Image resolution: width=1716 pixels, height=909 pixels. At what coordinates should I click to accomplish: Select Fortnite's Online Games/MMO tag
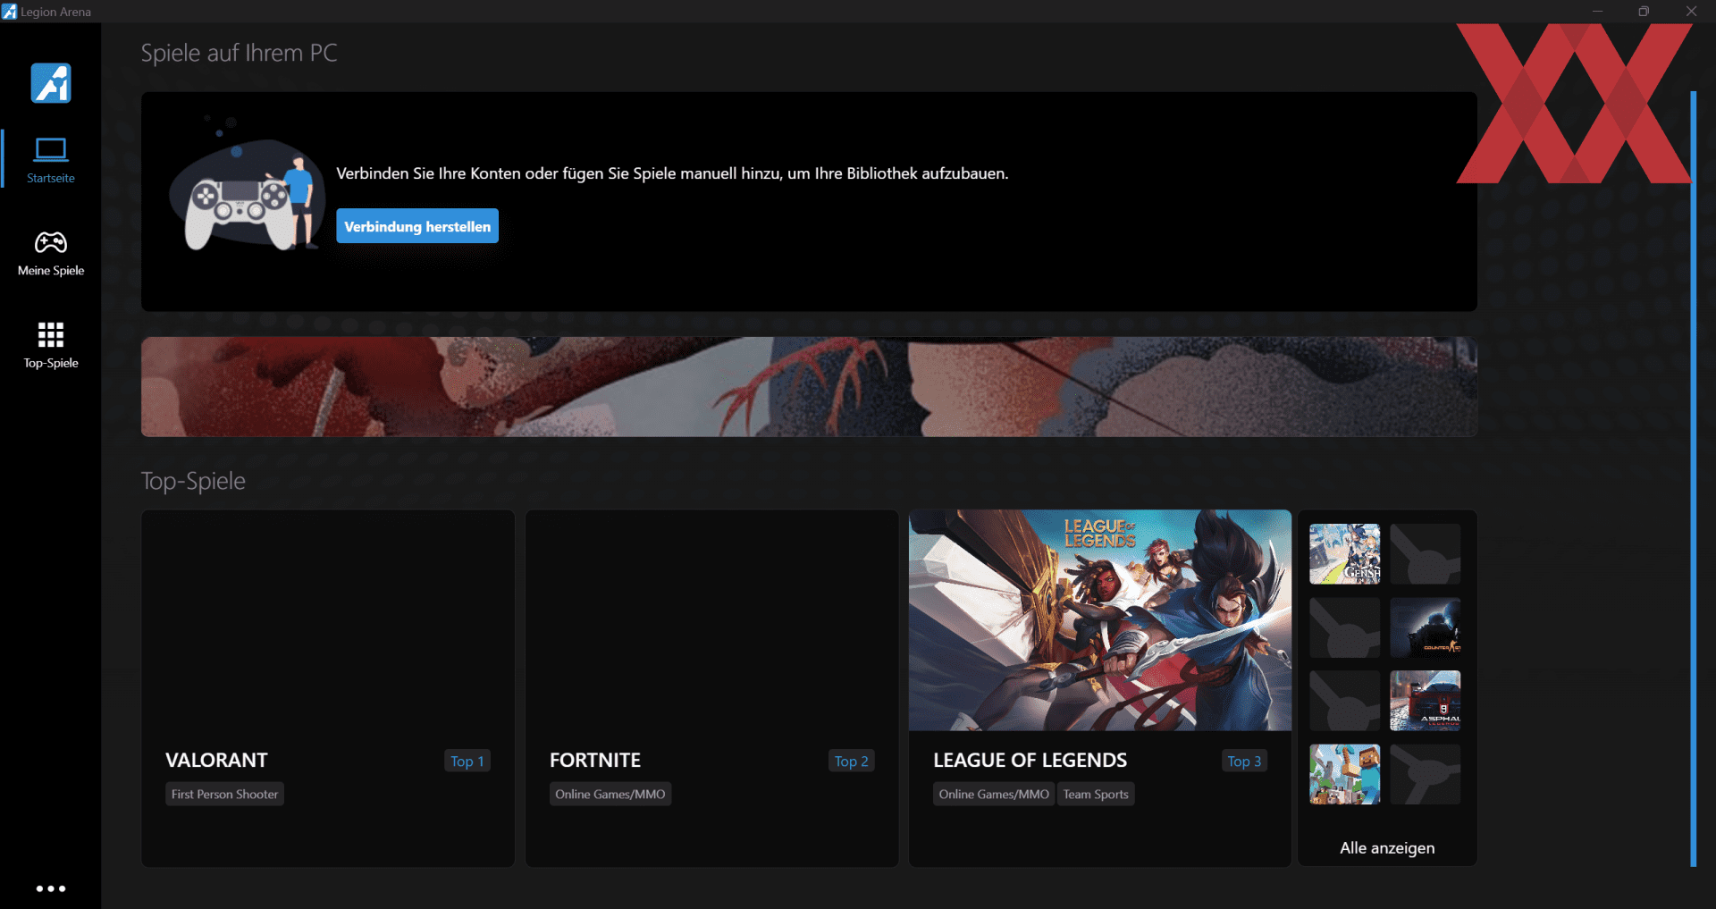(610, 794)
